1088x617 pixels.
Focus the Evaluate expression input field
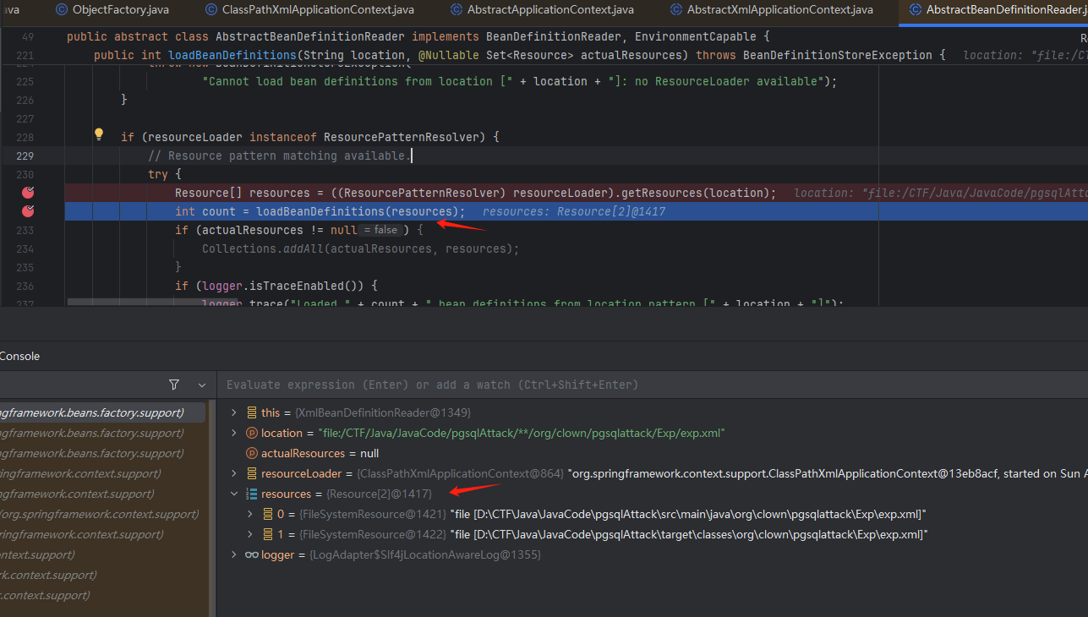coord(653,385)
